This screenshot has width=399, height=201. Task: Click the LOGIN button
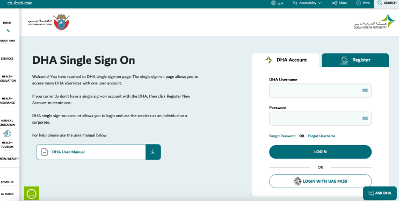pyautogui.click(x=321, y=152)
